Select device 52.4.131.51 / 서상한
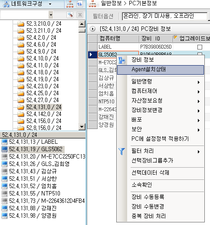Viewport: 210px width, 225px height. tap(33, 179)
